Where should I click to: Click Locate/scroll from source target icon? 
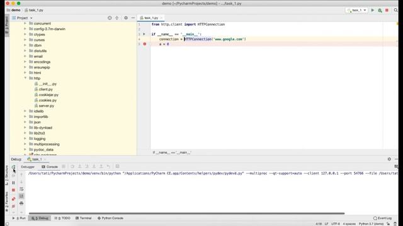coord(110,18)
